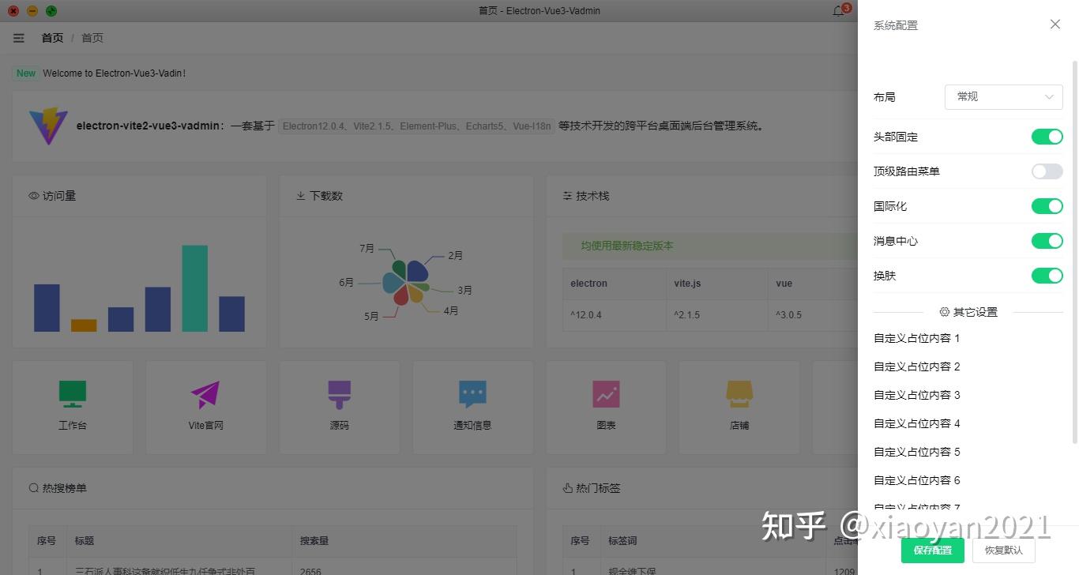Open the 工作台 workbench shortcut
The height and width of the screenshot is (575, 1079).
pyautogui.click(x=72, y=403)
